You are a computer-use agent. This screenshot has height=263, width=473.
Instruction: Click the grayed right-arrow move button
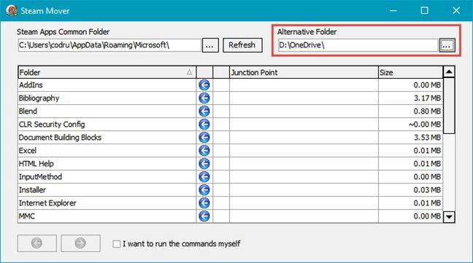point(80,243)
